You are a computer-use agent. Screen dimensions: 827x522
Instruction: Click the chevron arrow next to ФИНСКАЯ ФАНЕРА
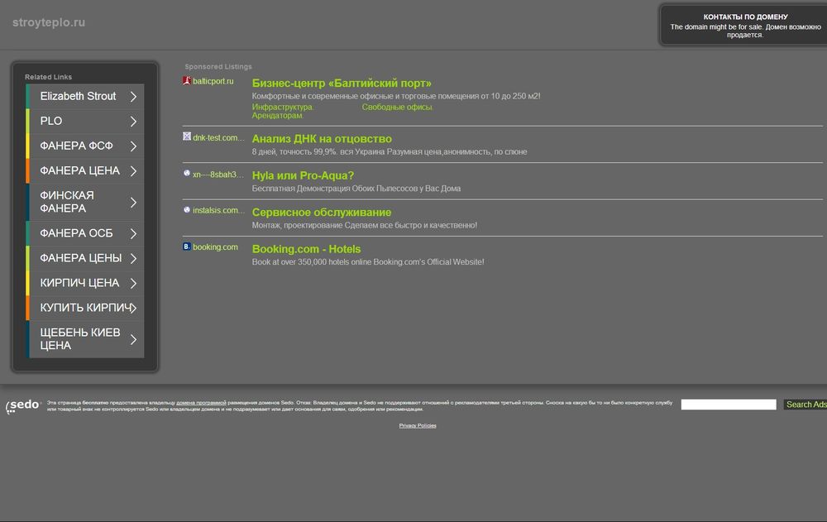[x=133, y=202]
